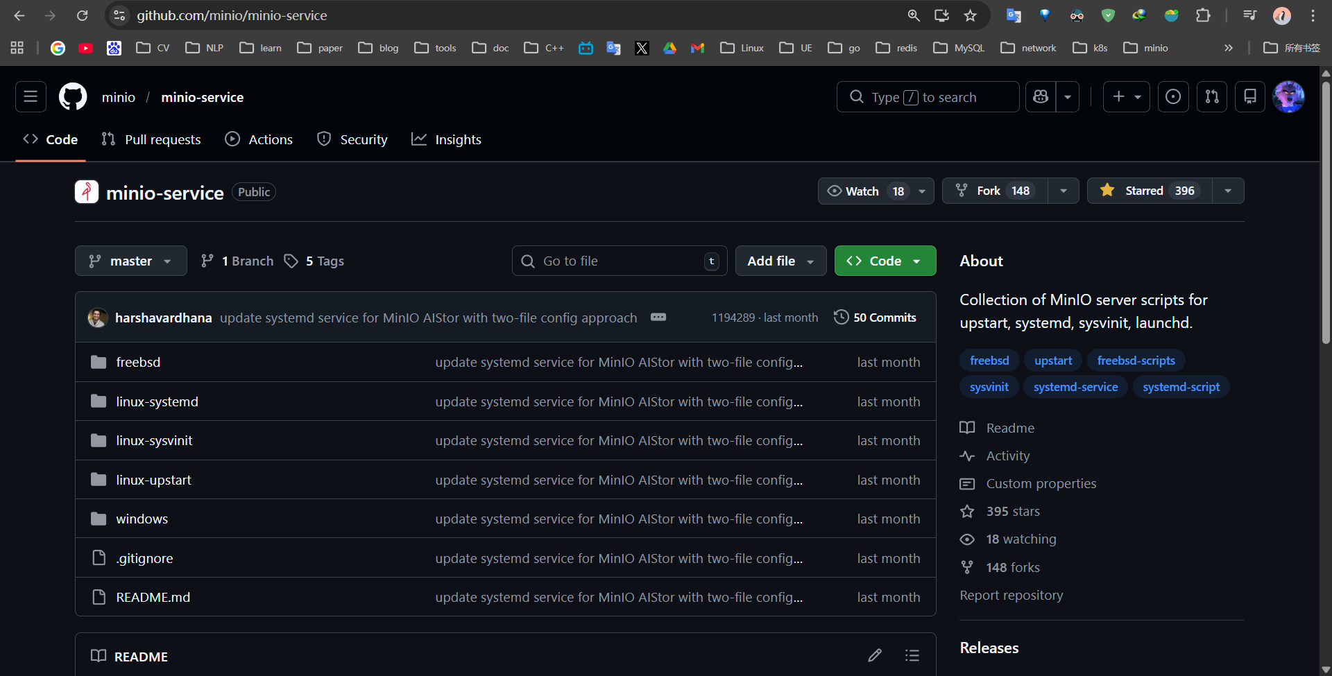The image size is (1332, 676).
Task: Open the GitHub homepage logo
Action: pyautogui.click(x=73, y=97)
